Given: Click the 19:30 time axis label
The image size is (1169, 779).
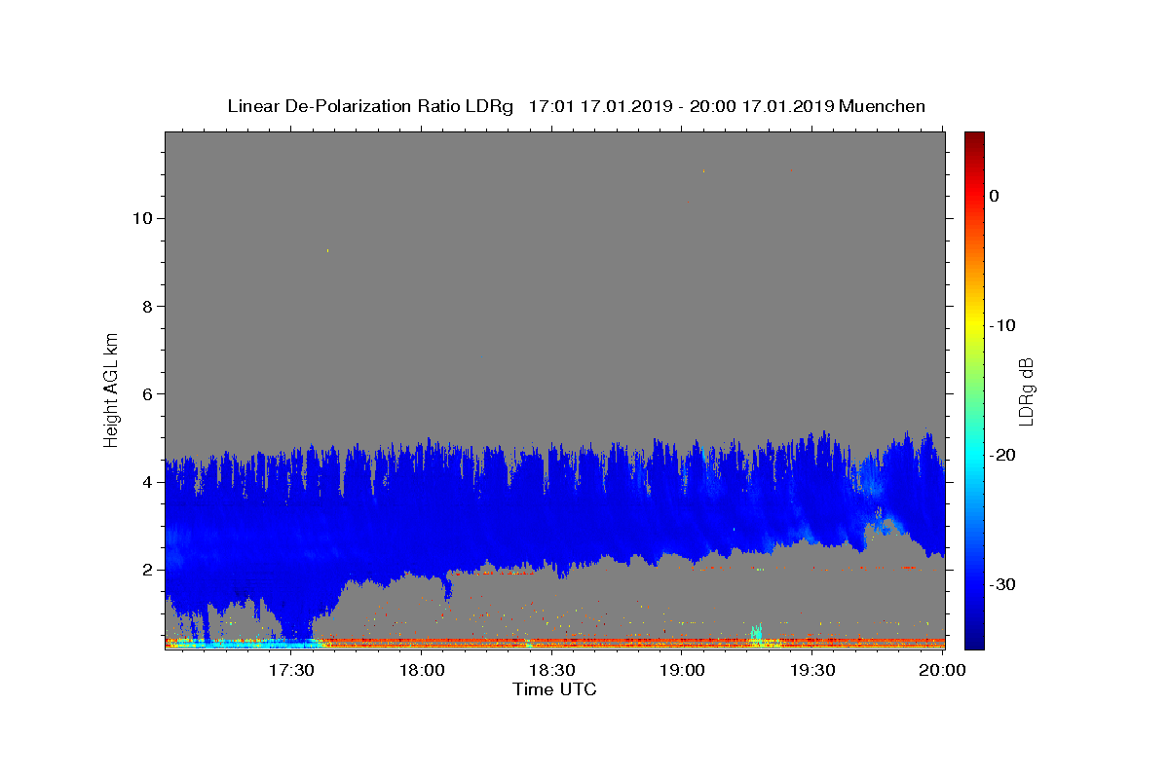Looking at the screenshot, I should [812, 670].
